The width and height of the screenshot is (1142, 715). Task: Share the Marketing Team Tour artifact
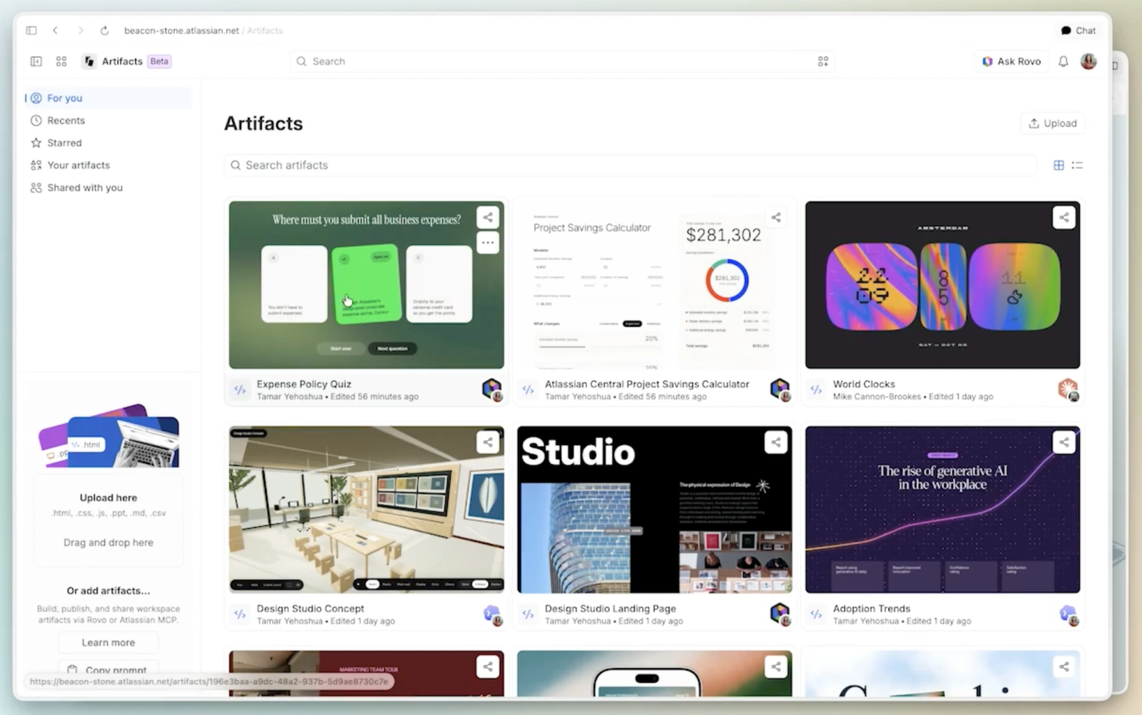tap(487, 667)
